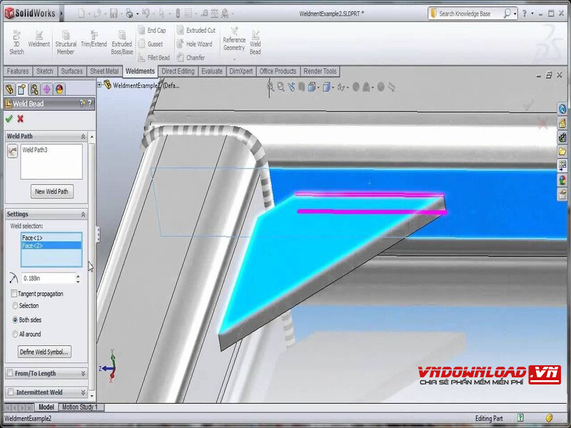Open the Reference Geometry dropdown arrow
The height and width of the screenshot is (428, 571).
point(234,58)
